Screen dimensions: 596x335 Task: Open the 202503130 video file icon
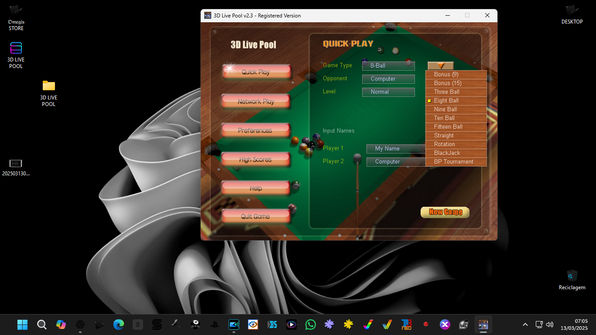coord(16,167)
